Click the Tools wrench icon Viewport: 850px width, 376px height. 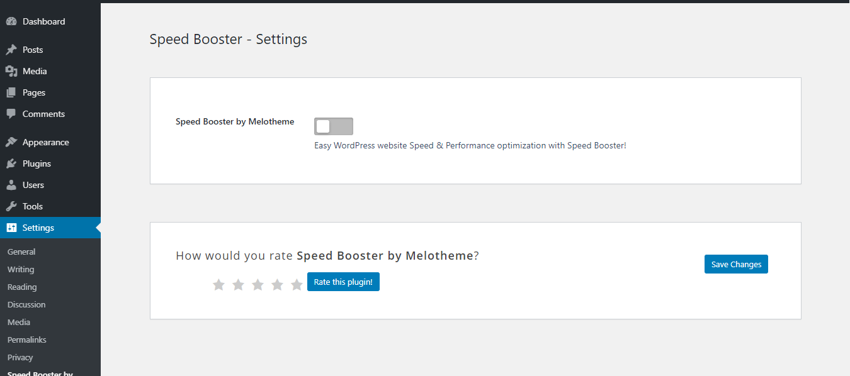click(x=11, y=206)
